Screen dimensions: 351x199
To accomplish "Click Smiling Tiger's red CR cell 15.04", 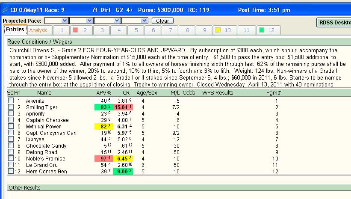I will click(123, 107).
